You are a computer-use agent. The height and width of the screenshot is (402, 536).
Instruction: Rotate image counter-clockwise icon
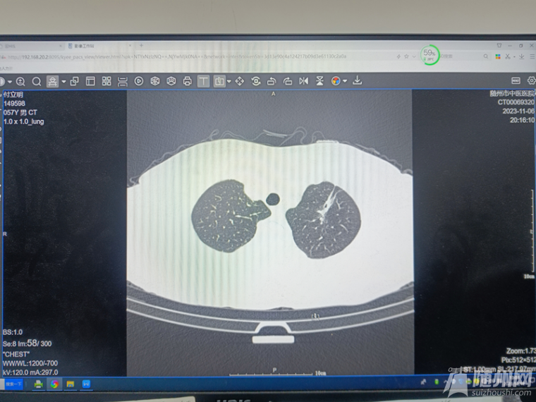click(x=272, y=81)
